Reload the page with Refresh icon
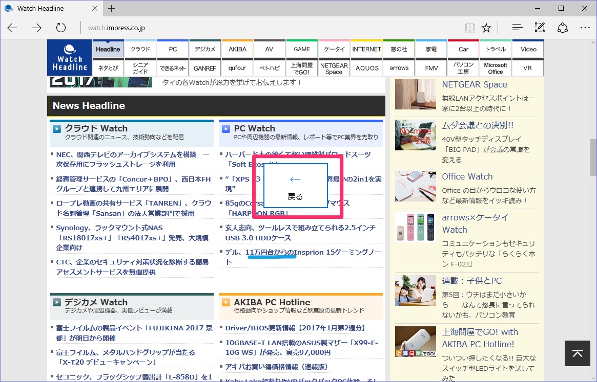The width and height of the screenshot is (597, 382). click(x=61, y=28)
